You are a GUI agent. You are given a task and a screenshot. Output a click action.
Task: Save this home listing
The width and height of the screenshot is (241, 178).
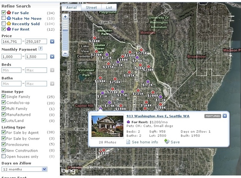point(172,142)
